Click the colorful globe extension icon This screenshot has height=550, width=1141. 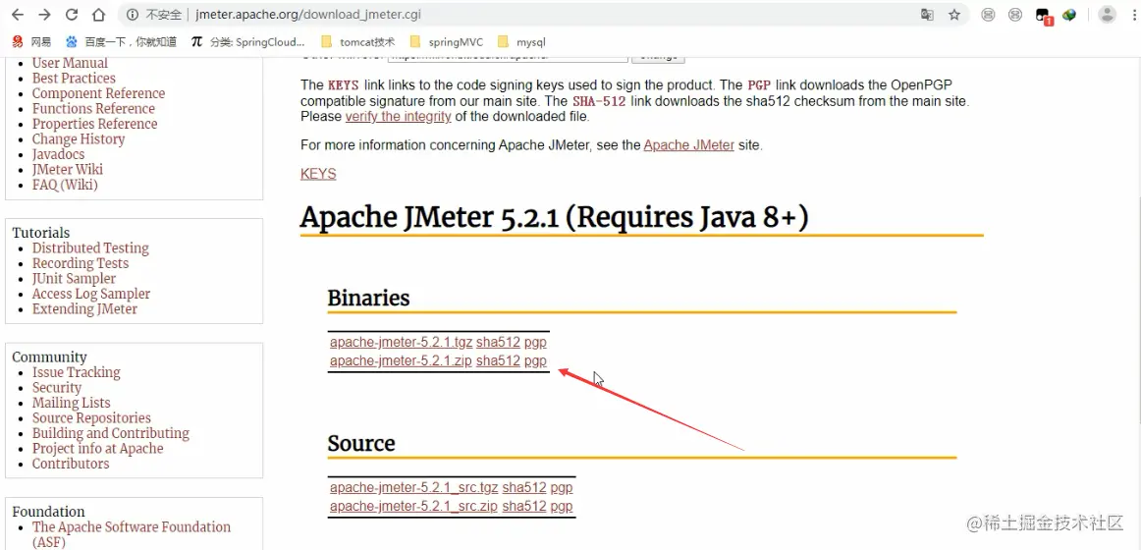[x=1069, y=15]
